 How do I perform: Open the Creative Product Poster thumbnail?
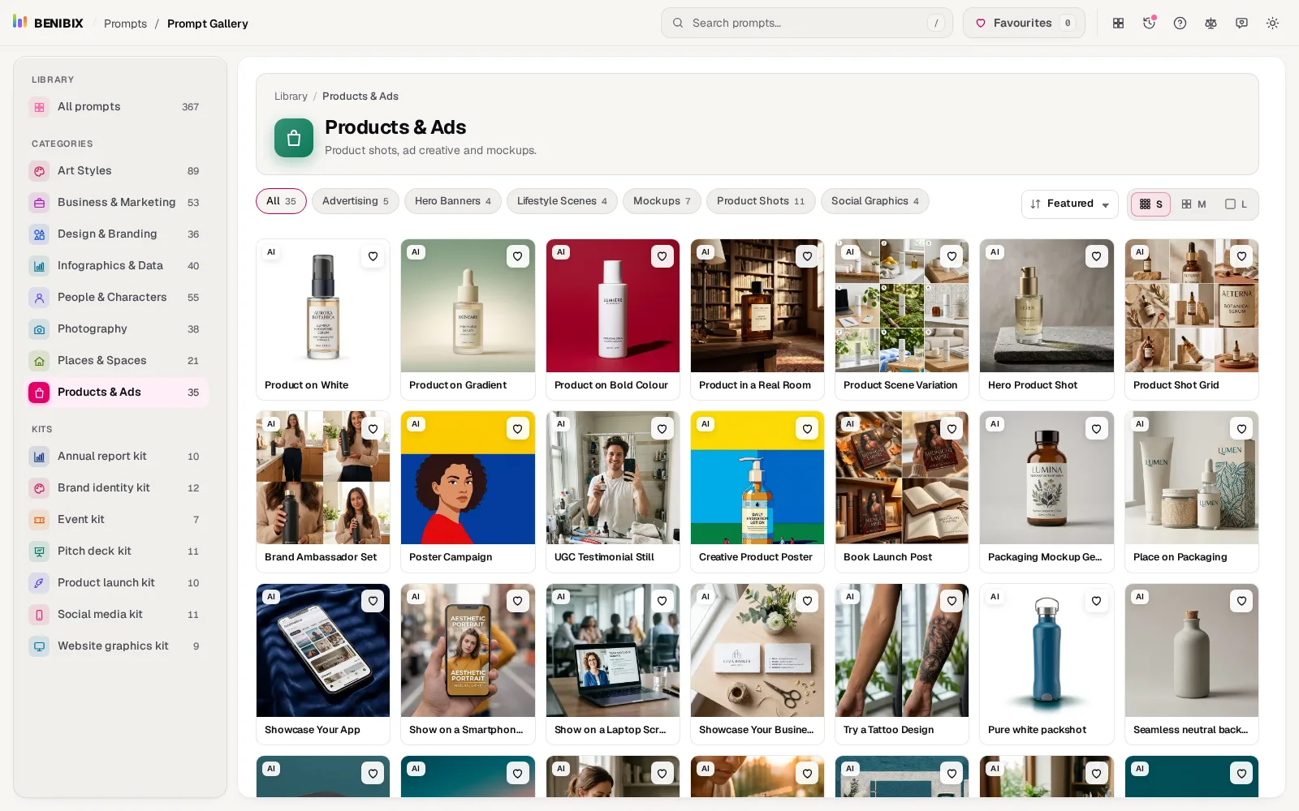pos(757,478)
